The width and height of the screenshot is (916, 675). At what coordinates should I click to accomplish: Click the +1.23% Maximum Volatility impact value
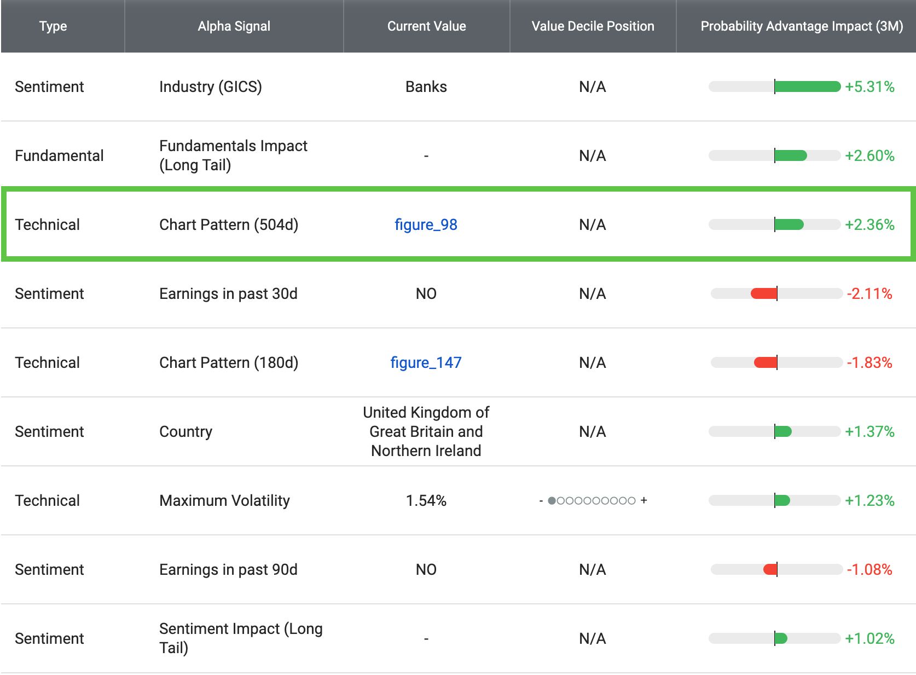click(x=868, y=500)
